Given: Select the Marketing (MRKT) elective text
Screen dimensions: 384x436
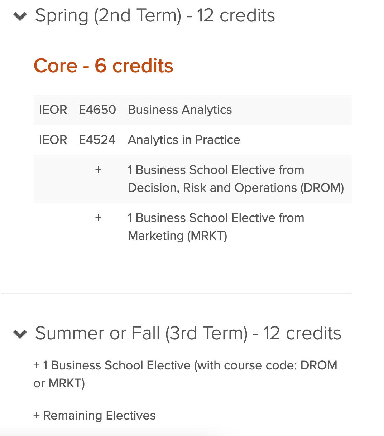Looking at the screenshot, I should pyautogui.click(x=216, y=227).
